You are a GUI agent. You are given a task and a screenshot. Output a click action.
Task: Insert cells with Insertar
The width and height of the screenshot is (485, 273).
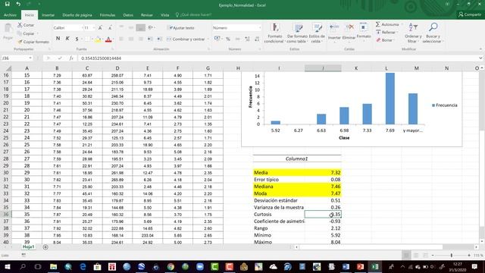pyautogui.click(x=334, y=32)
